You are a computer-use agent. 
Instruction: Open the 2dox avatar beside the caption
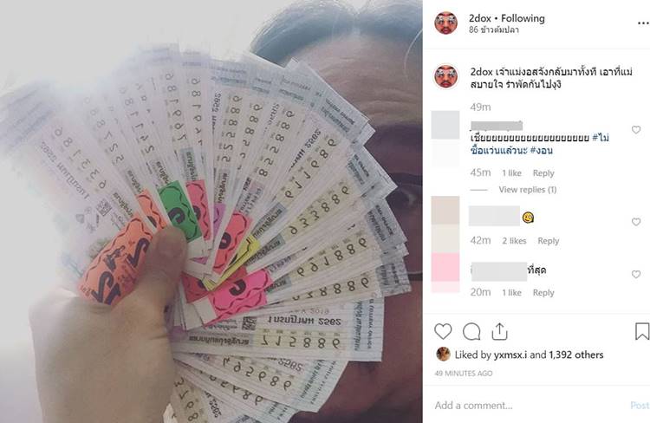[x=445, y=76]
